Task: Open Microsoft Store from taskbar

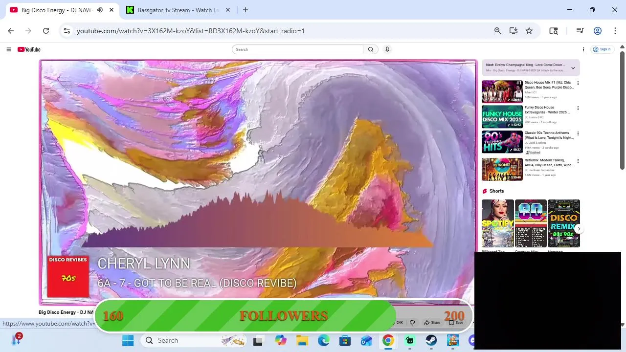Action: point(345,340)
